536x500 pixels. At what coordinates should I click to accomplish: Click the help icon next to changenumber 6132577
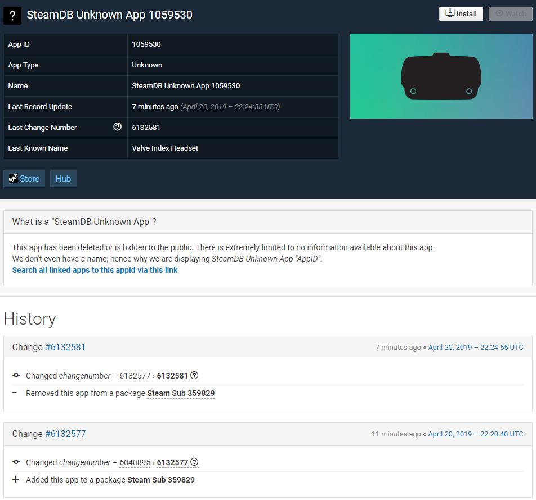[x=194, y=462]
